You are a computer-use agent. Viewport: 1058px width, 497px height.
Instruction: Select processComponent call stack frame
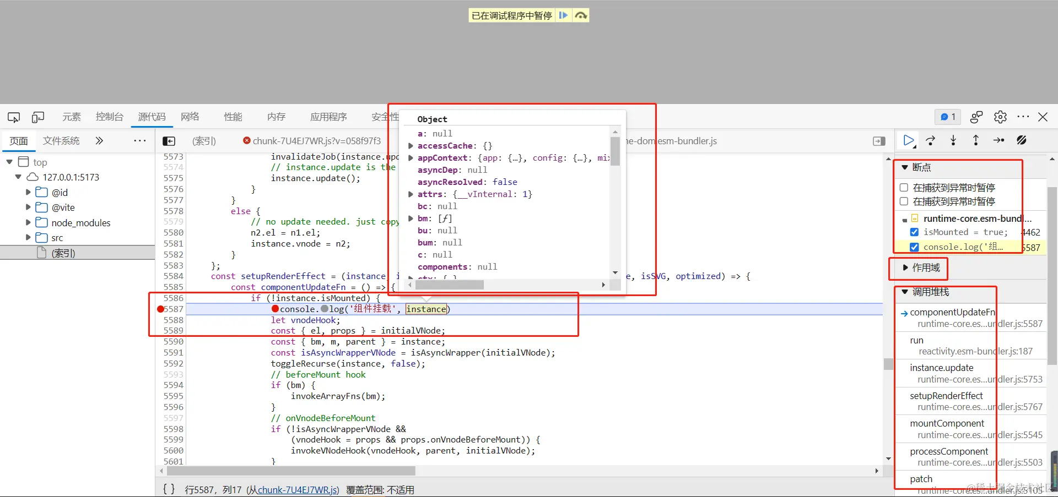[971, 457]
